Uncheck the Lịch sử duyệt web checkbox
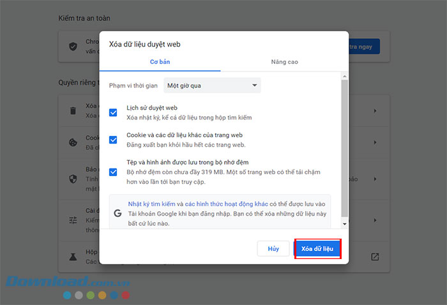The width and height of the screenshot is (447, 305). coord(113,113)
